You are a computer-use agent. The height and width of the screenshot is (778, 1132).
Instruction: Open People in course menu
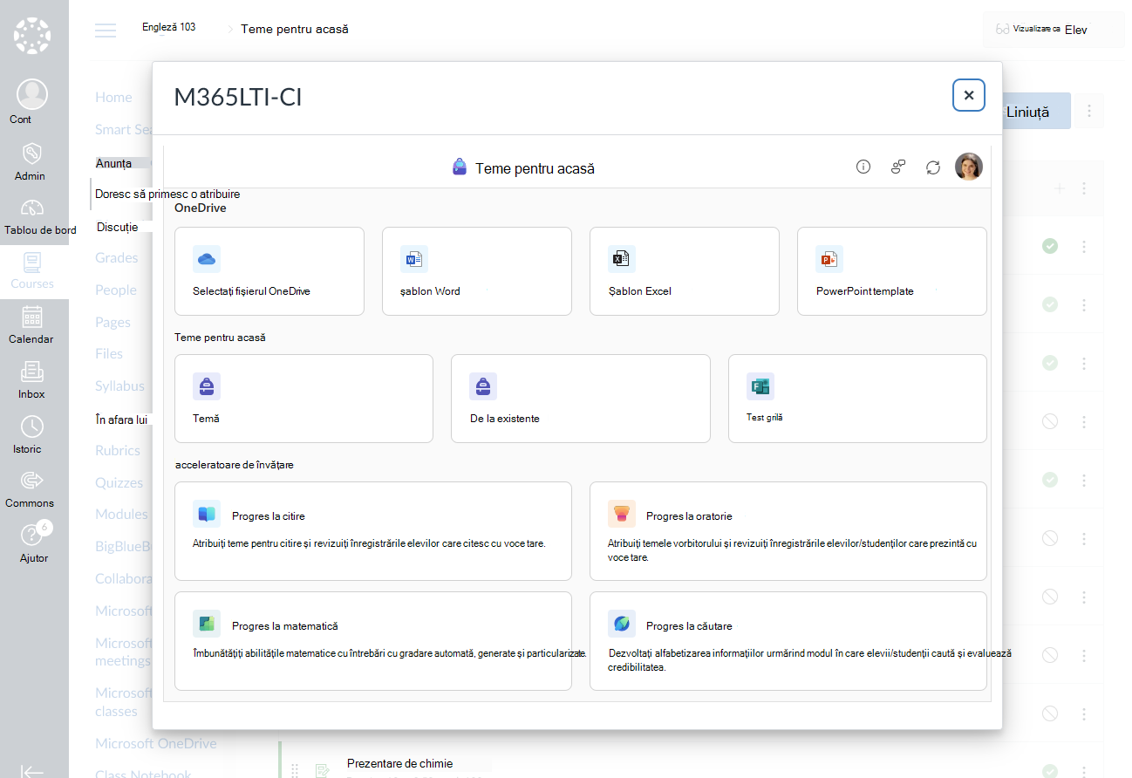point(116,290)
